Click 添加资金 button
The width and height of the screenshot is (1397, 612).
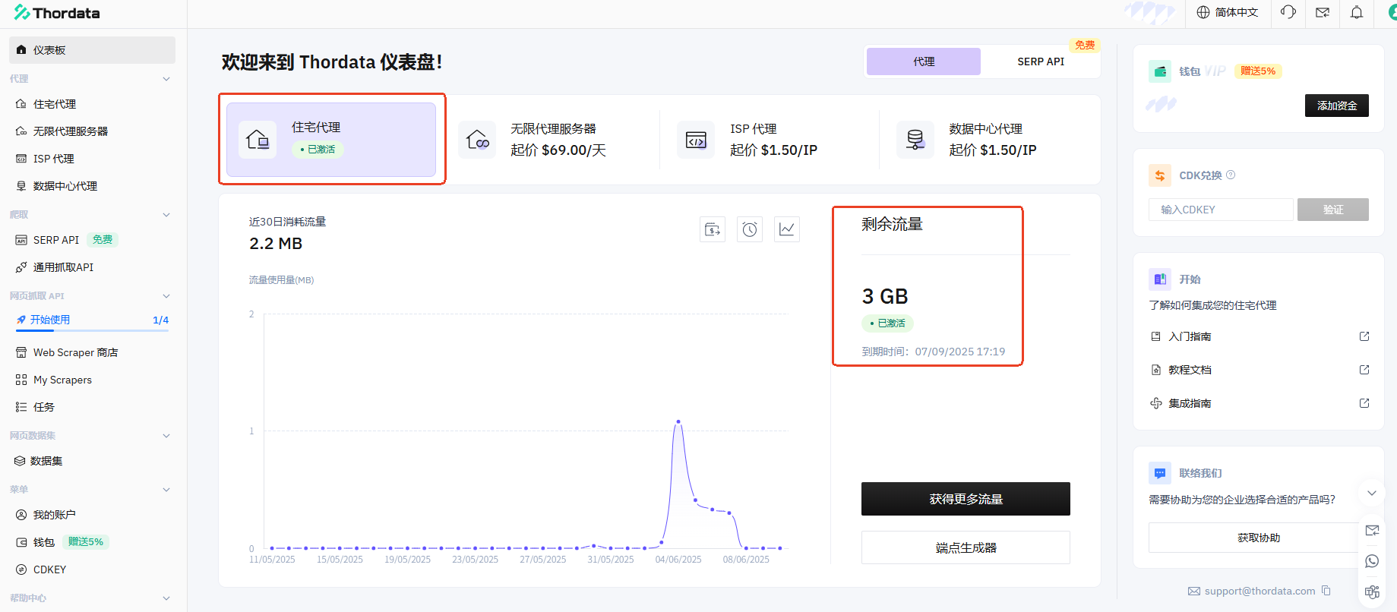click(x=1337, y=106)
